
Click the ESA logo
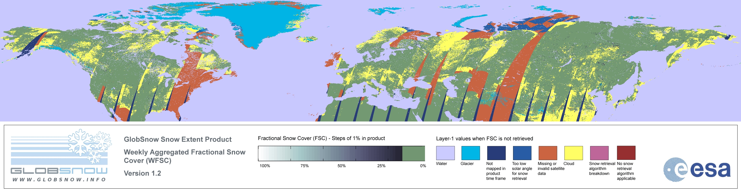697,169
